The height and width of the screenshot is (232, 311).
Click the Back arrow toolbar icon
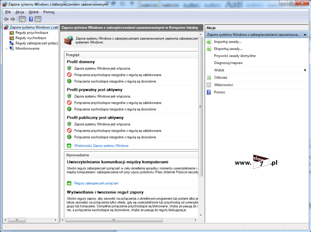[6, 19]
